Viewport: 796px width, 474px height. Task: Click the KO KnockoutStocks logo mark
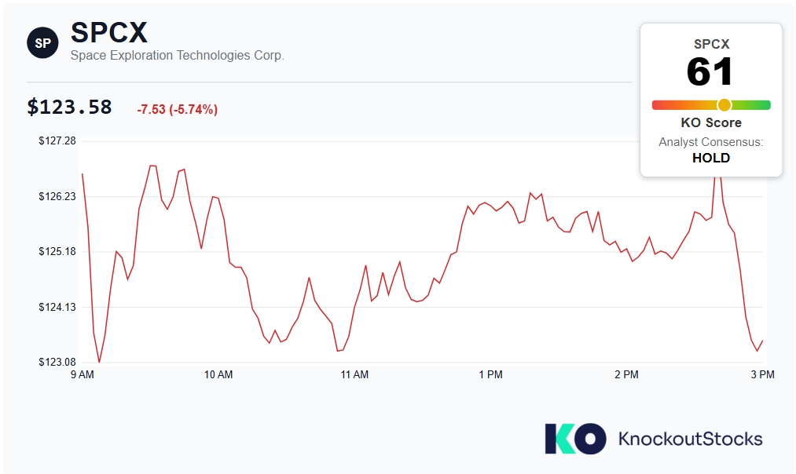point(575,439)
